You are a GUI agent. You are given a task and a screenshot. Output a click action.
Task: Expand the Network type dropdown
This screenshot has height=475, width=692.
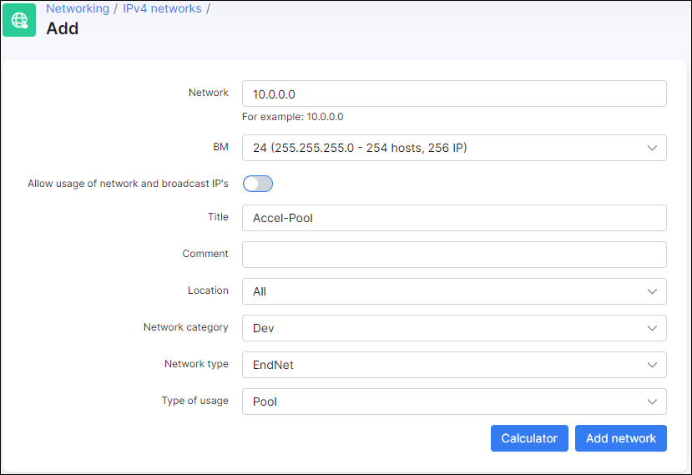click(454, 365)
